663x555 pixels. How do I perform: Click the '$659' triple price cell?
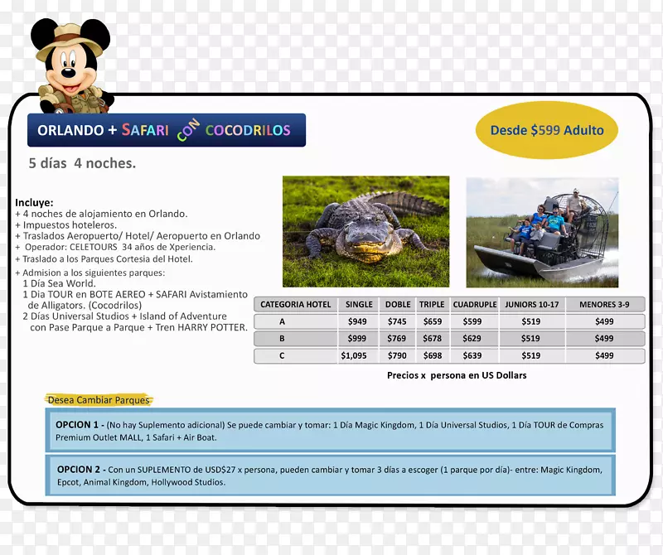pos(433,321)
